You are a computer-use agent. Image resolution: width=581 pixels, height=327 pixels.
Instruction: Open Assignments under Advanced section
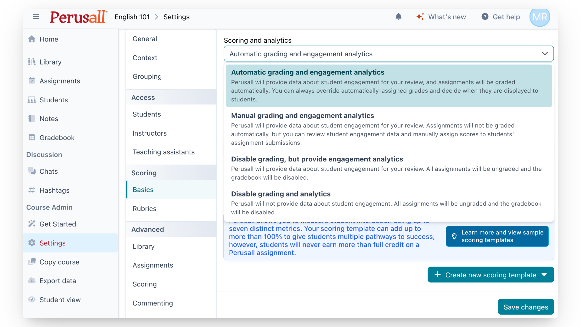point(171,265)
